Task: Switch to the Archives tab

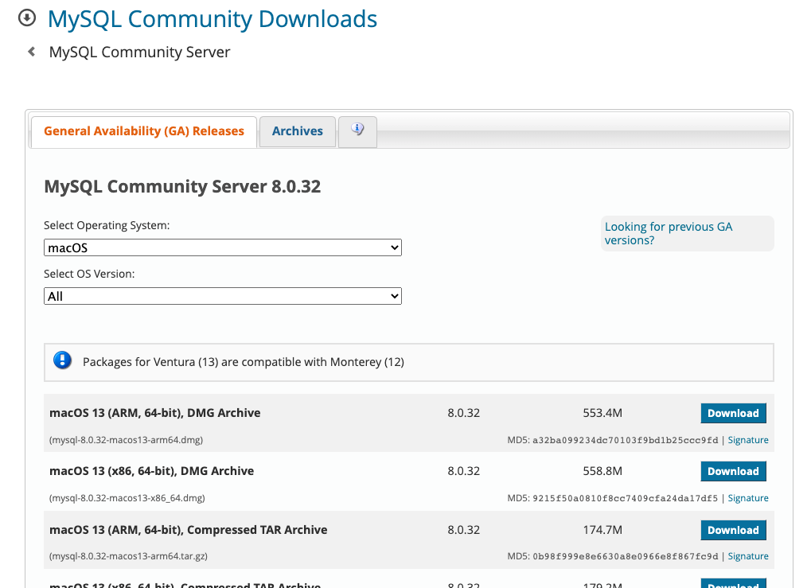Action: [x=298, y=131]
